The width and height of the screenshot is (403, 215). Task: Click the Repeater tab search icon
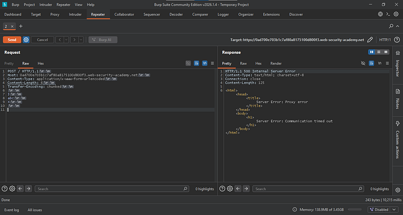pos(391,26)
